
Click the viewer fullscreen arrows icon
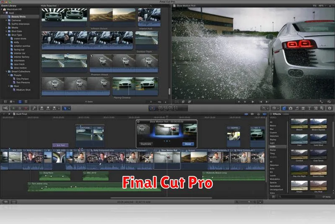(321, 102)
